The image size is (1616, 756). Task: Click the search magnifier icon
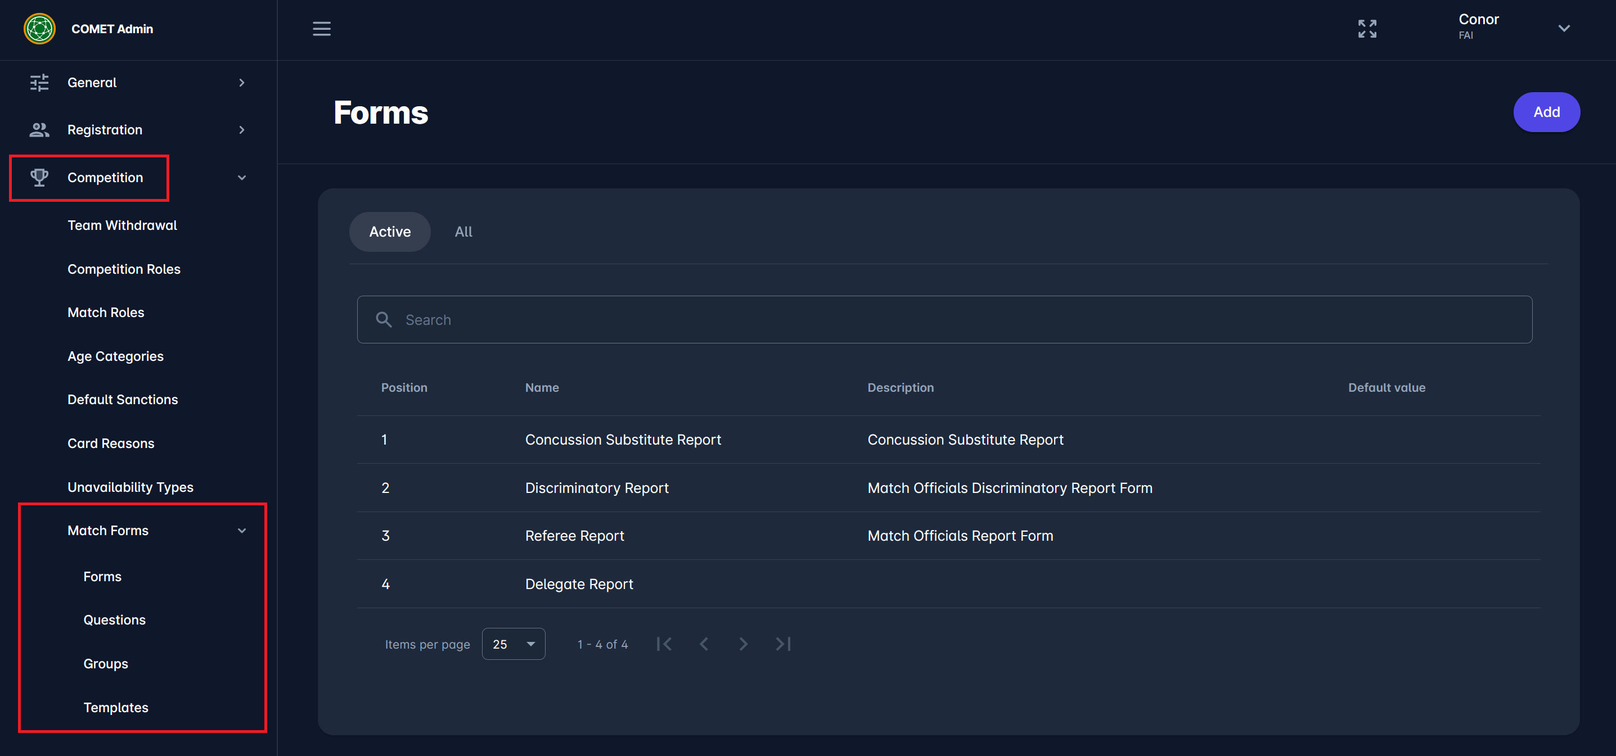(x=383, y=320)
